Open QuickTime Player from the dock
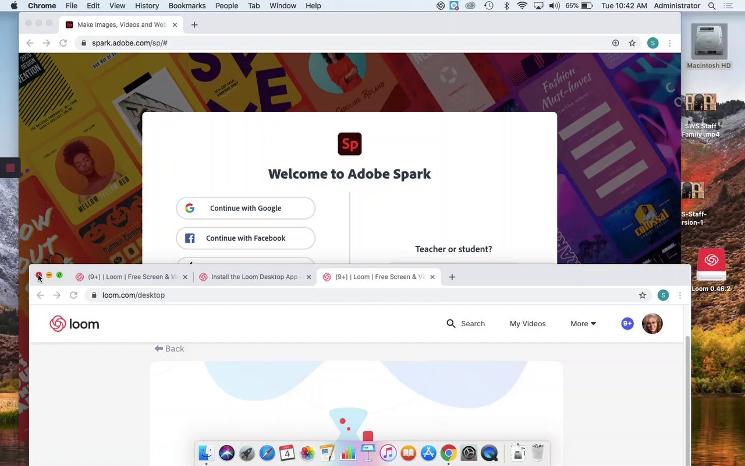The width and height of the screenshot is (745, 466). click(x=489, y=453)
